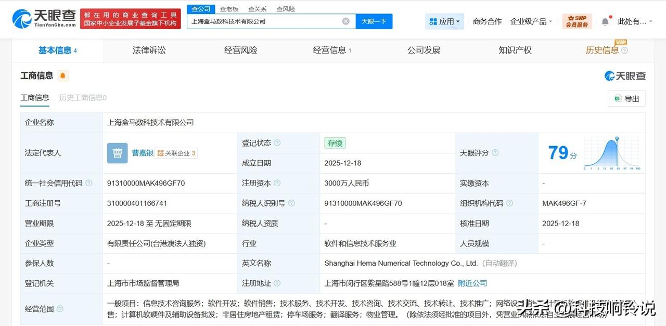The width and height of the screenshot is (666, 326).
Task: Click the bell icon beside 工商信息 heading
Action: (x=62, y=76)
